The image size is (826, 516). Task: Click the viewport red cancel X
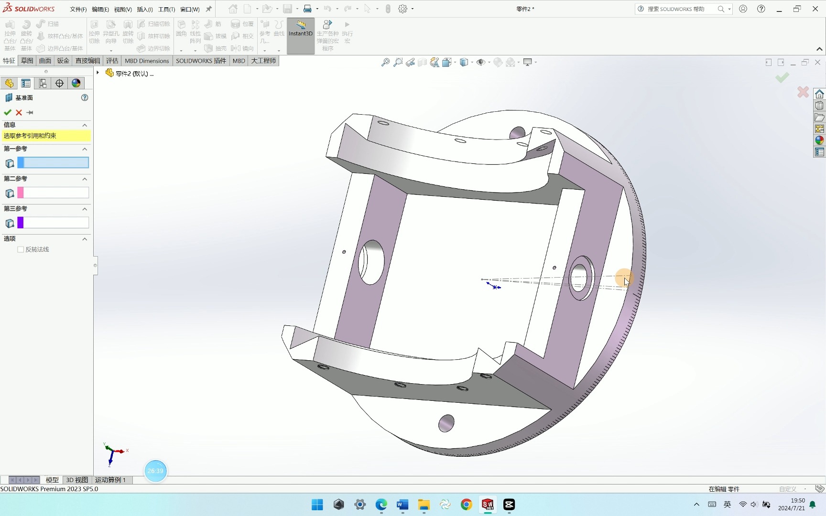803,92
